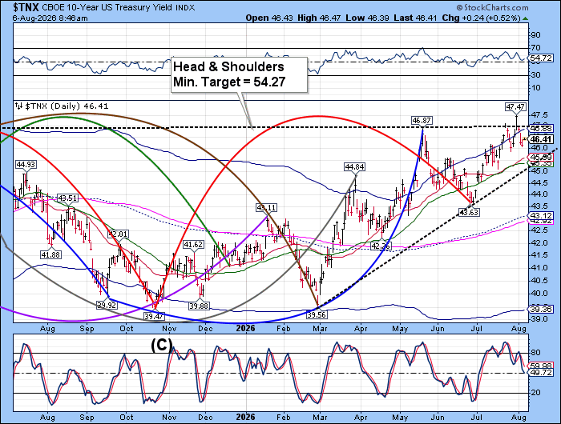Click the lower band value tag 39.36

pos(541,309)
